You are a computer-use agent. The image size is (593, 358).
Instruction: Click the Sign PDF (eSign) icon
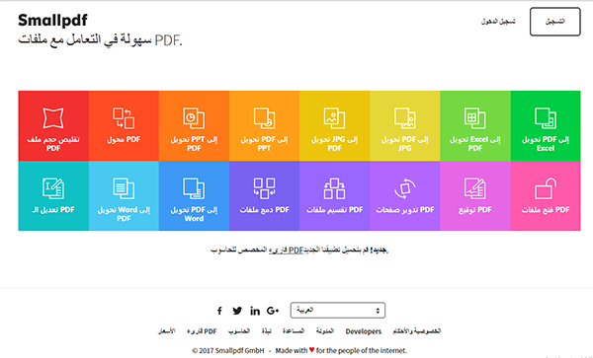(475, 188)
